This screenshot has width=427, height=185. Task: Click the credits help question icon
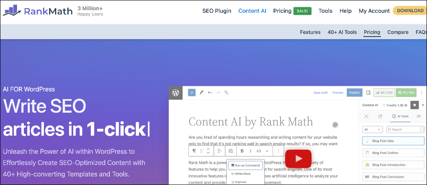point(406,105)
